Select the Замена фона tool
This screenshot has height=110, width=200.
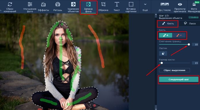pyautogui.click(x=88, y=7)
